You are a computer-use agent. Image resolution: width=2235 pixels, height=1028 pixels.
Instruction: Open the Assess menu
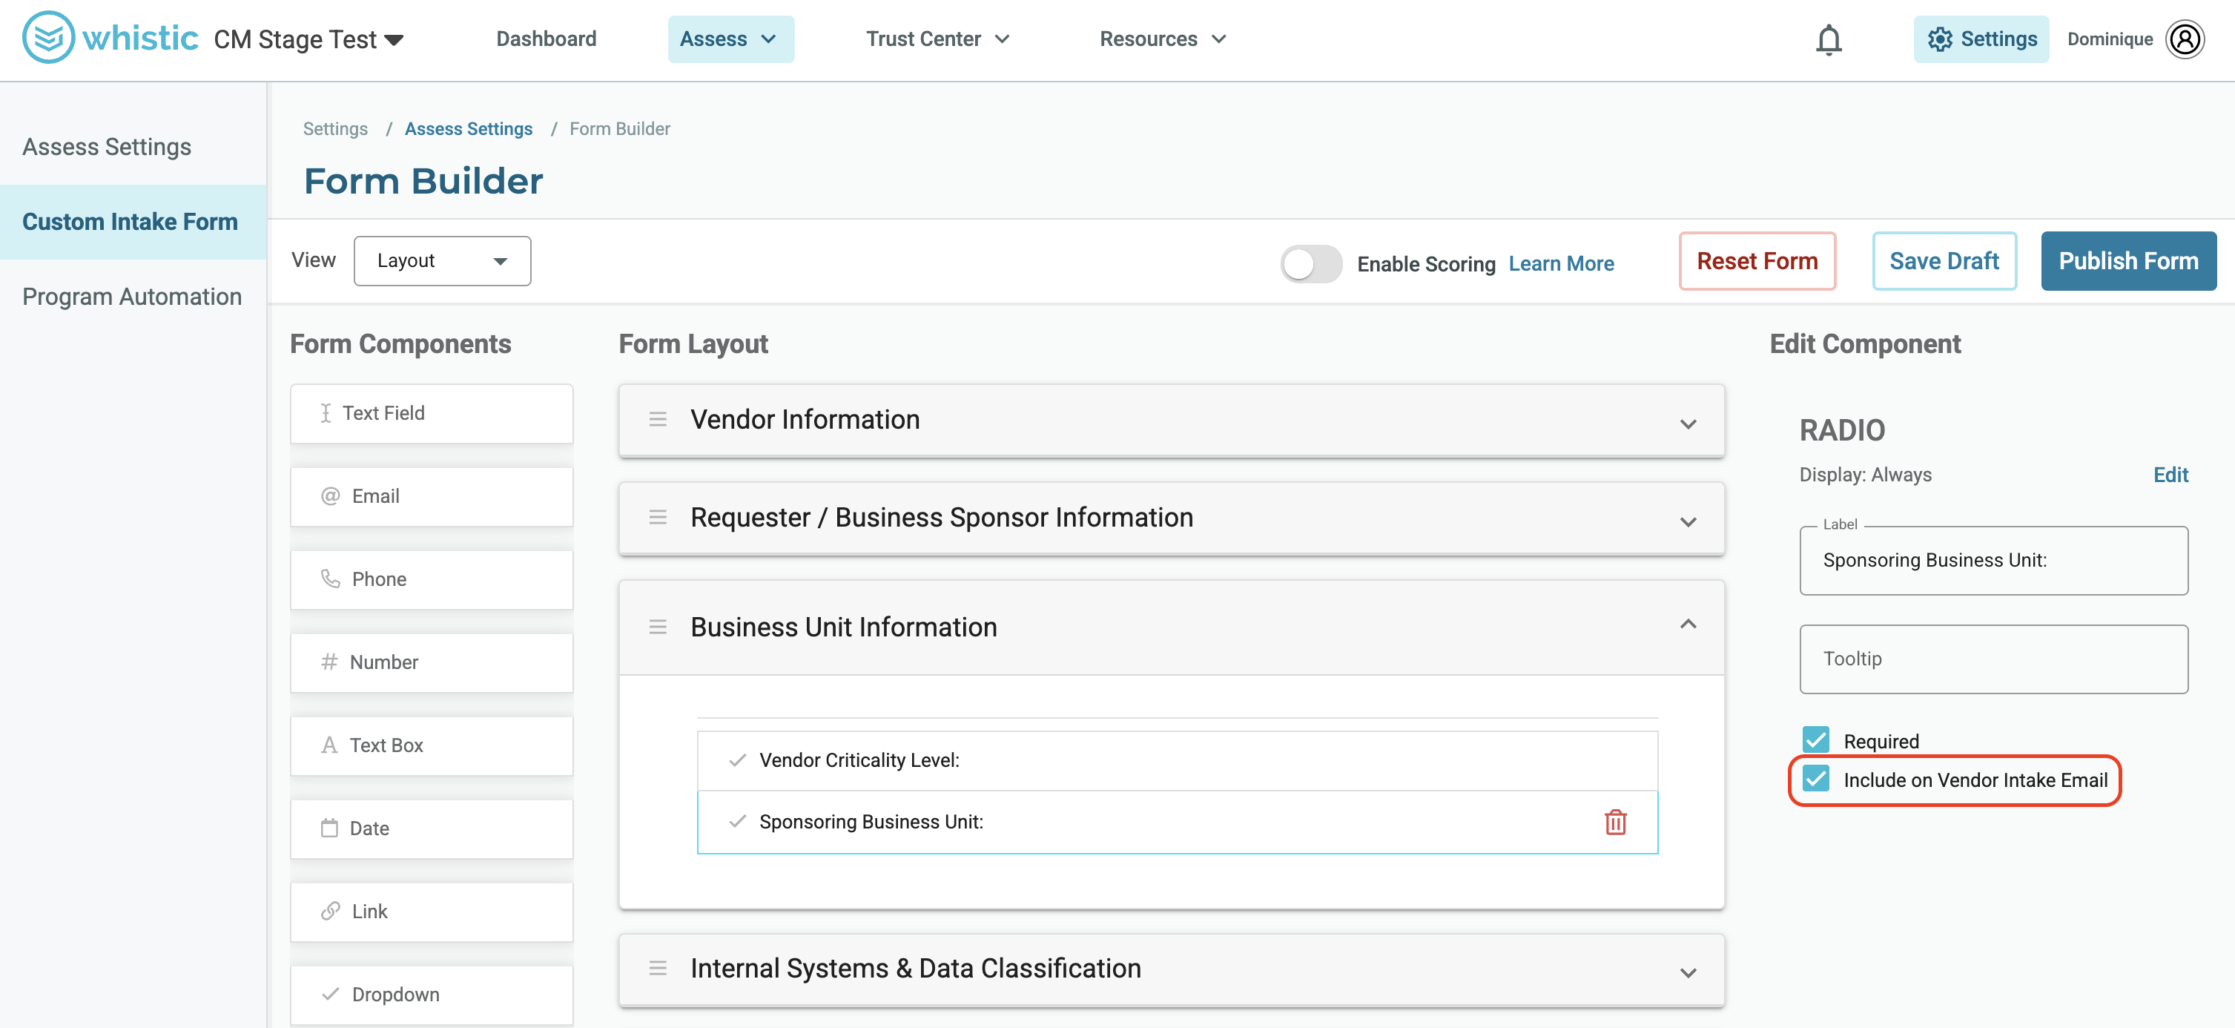(x=730, y=39)
